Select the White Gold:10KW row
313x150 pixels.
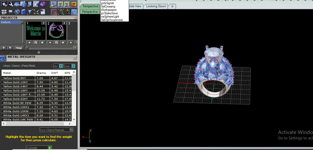(37, 111)
